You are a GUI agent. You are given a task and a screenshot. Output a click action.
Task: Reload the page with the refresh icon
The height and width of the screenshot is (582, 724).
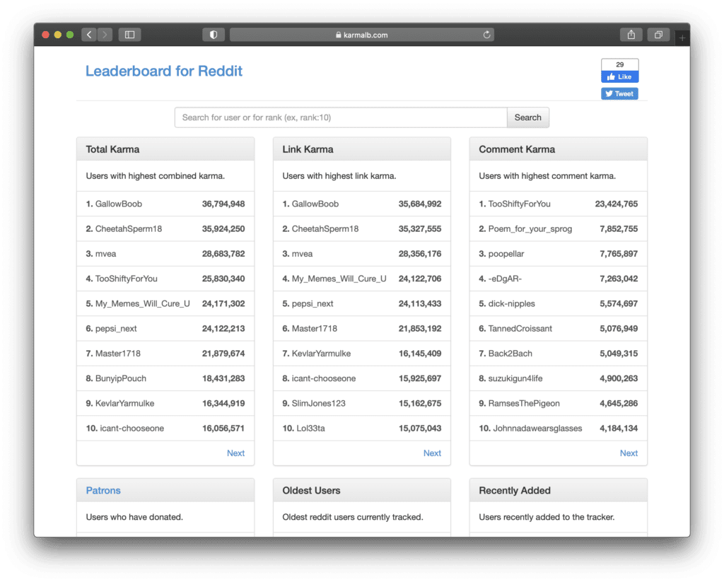(x=486, y=35)
